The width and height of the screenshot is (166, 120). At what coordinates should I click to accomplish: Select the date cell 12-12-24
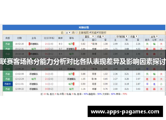(x=20, y=79)
